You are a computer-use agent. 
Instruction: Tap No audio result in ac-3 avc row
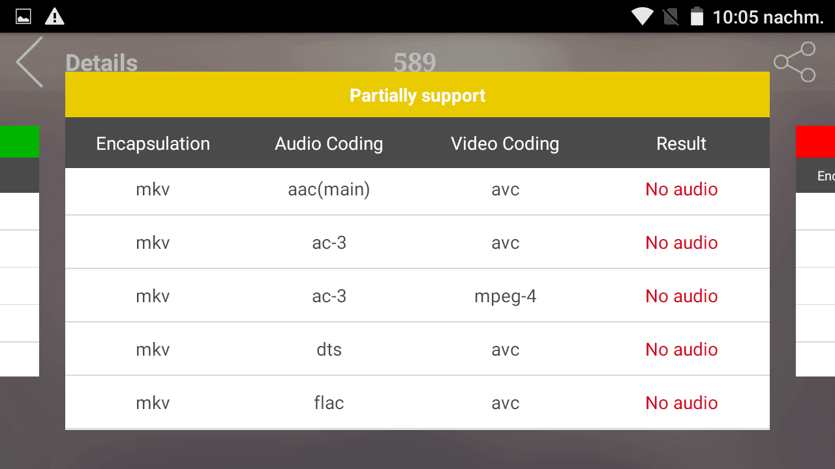click(x=681, y=243)
